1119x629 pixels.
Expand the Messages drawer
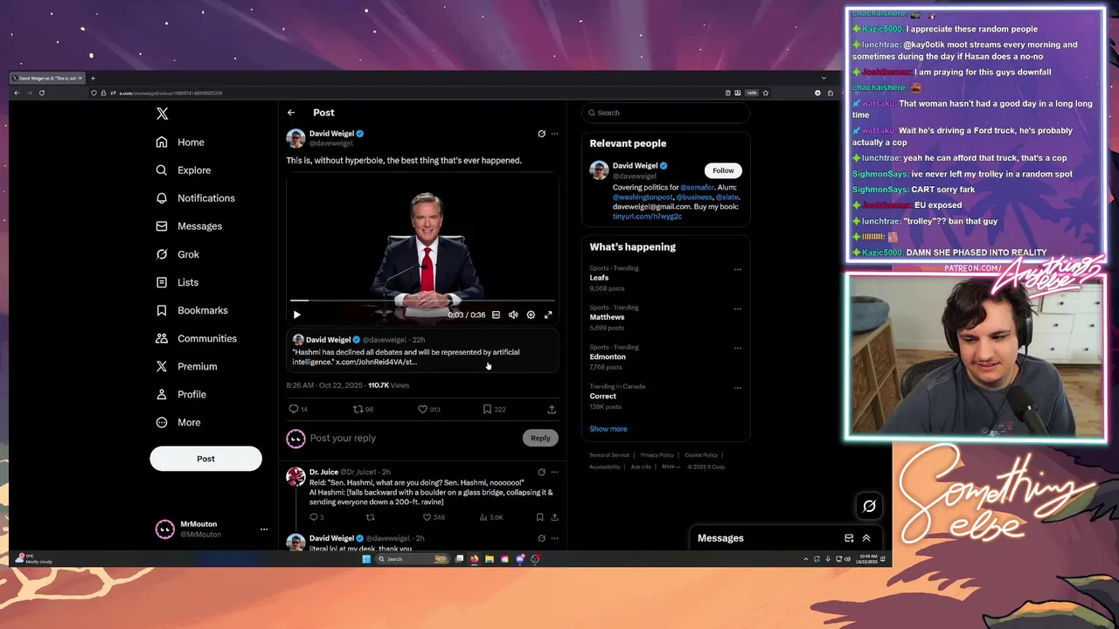866,538
